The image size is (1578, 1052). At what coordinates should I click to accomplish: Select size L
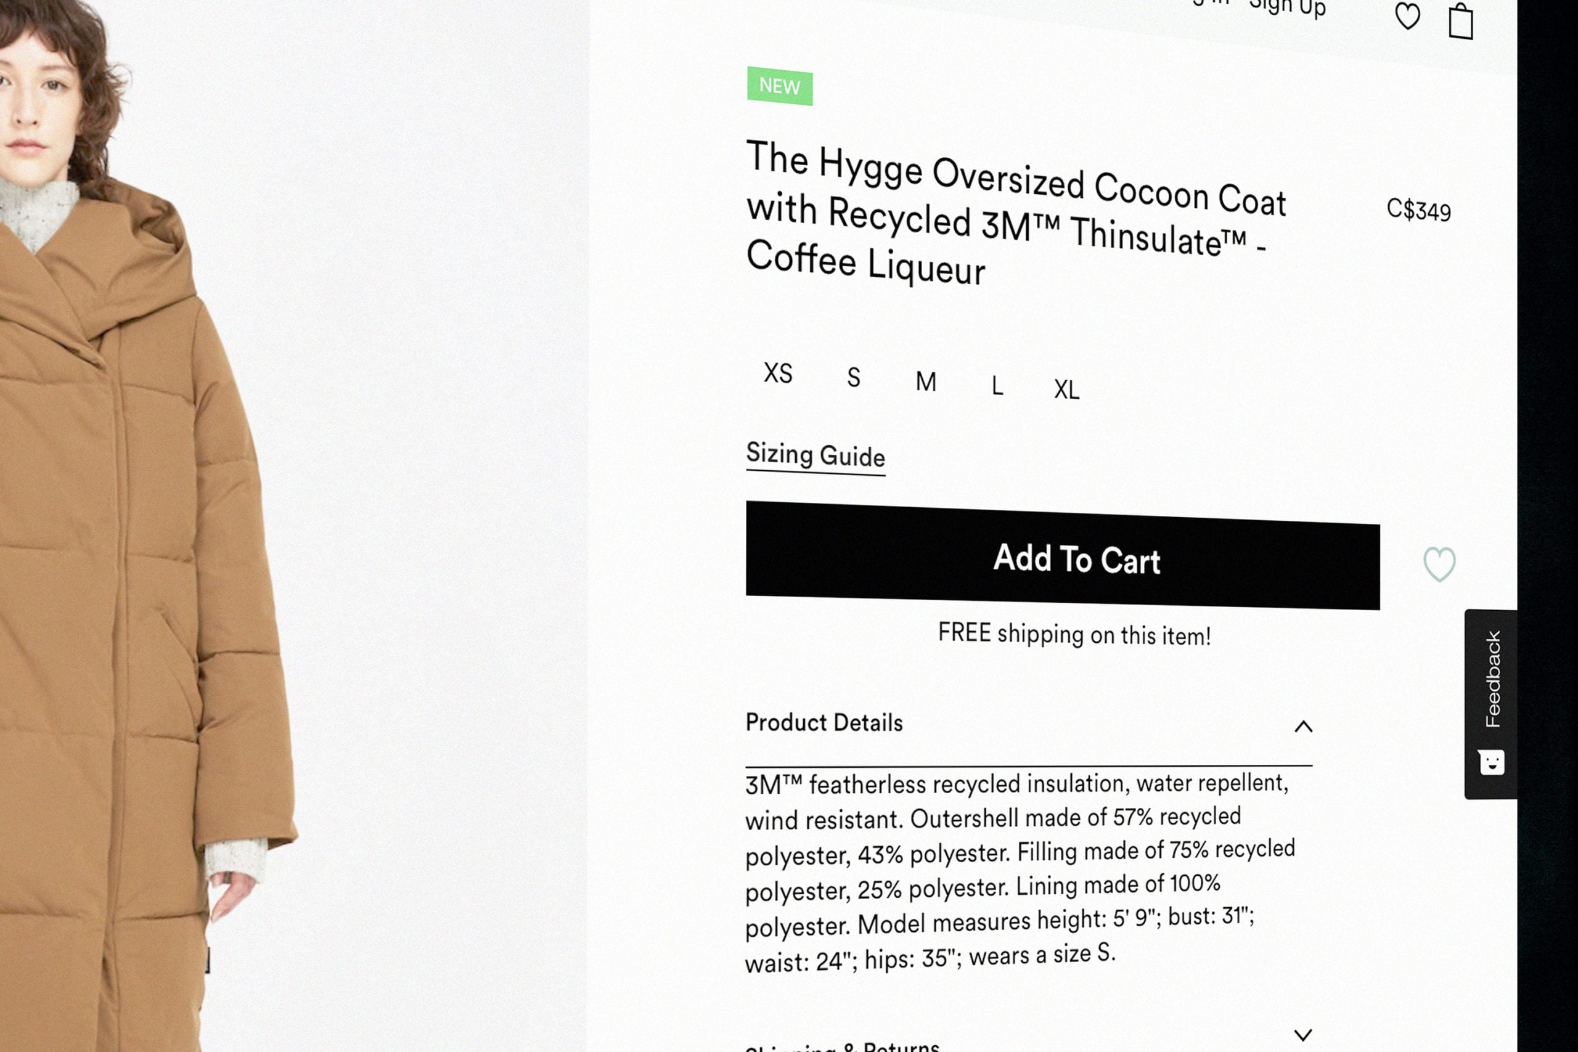998,386
